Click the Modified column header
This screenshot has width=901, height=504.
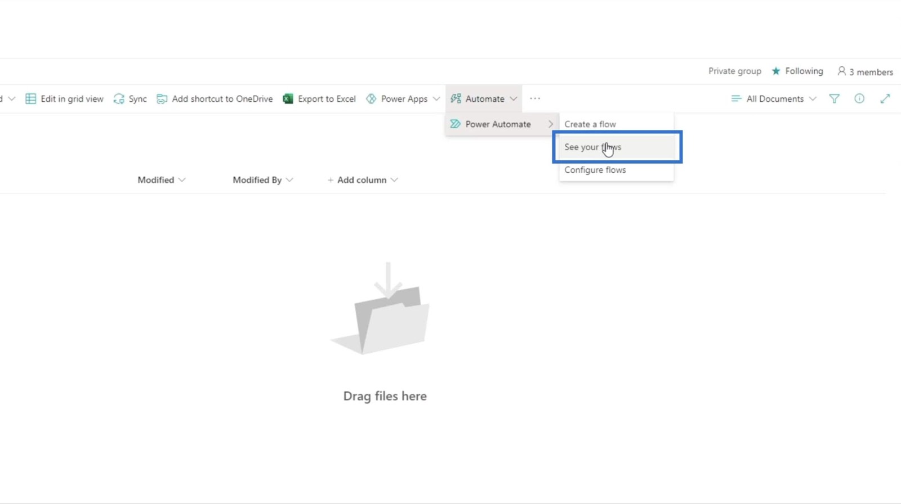tap(156, 180)
